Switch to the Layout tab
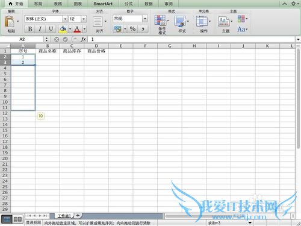The height and width of the screenshot is (226, 301). [x=38, y=4]
